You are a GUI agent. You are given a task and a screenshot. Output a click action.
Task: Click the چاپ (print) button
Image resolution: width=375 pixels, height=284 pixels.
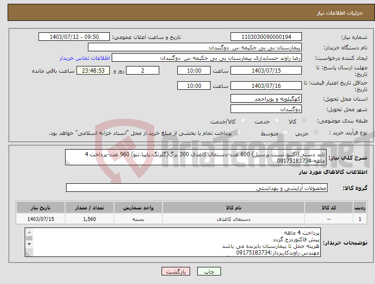(x=209, y=271)
